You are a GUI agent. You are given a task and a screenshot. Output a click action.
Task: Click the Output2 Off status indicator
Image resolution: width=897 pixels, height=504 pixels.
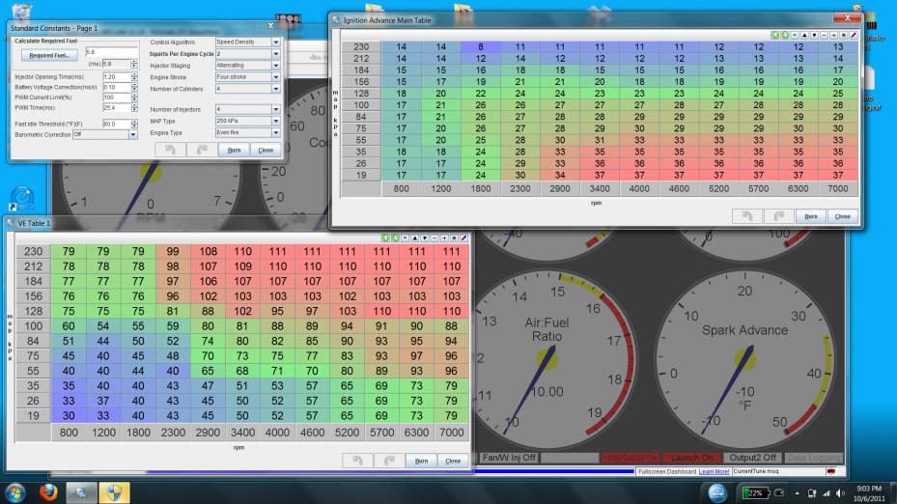click(753, 457)
